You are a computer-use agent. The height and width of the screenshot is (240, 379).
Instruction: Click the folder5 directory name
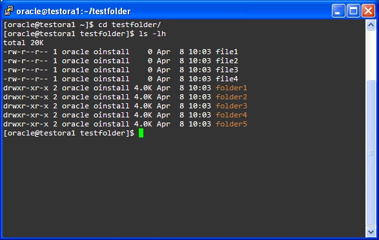231,124
